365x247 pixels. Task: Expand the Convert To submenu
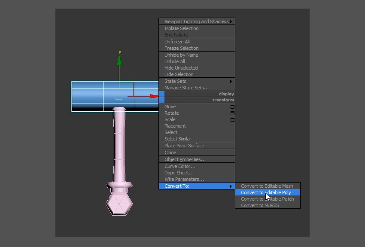tap(198, 186)
